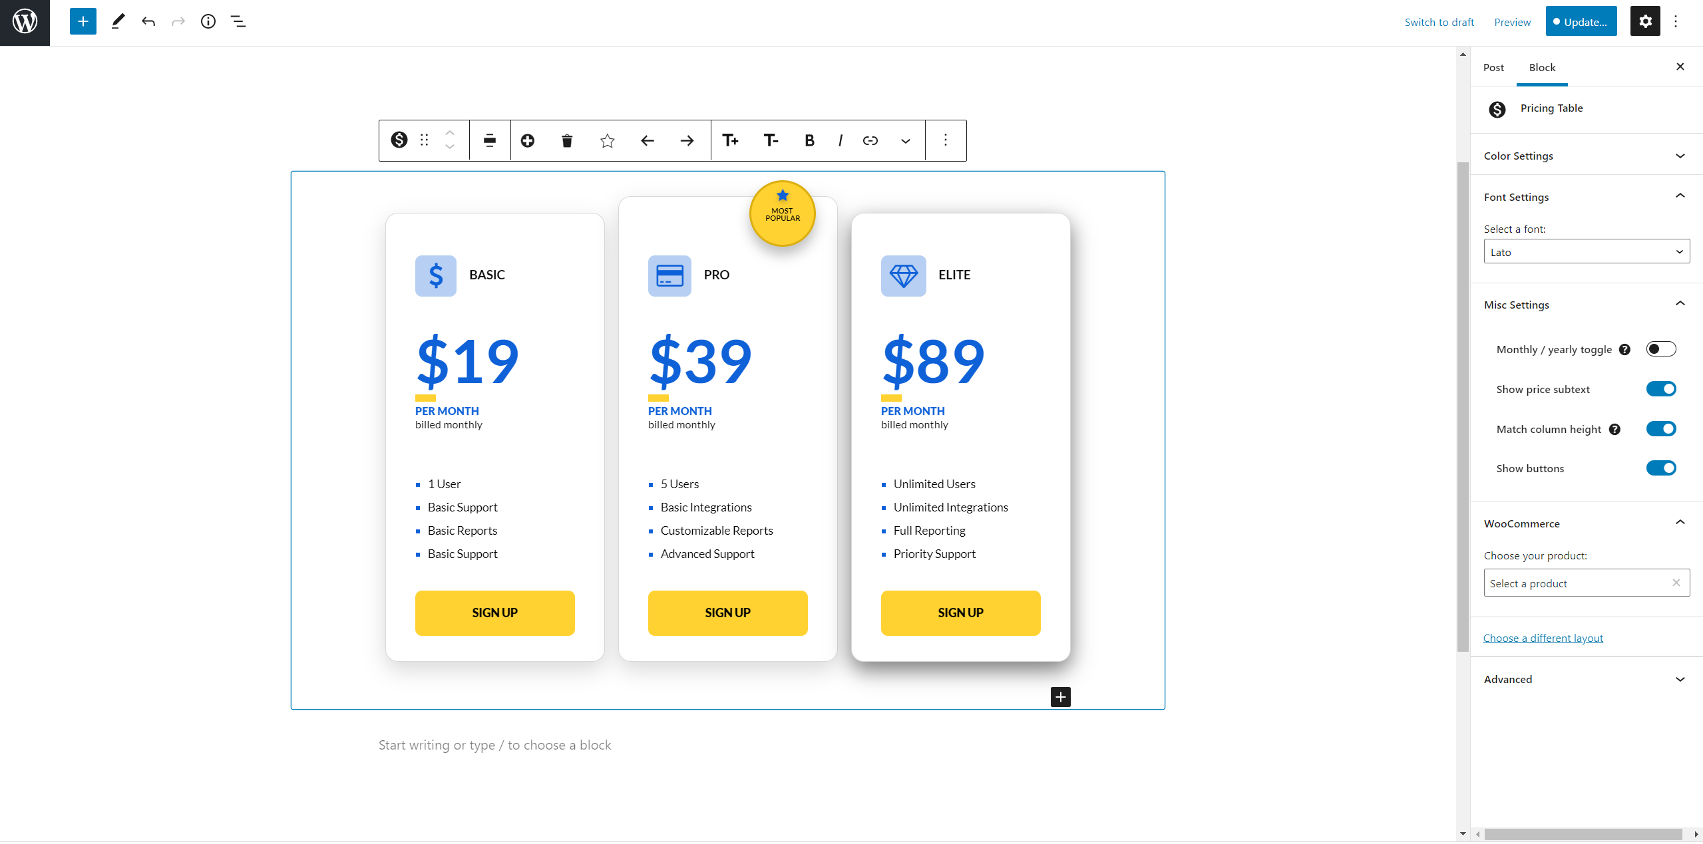Insert a link in block toolbar

click(870, 140)
